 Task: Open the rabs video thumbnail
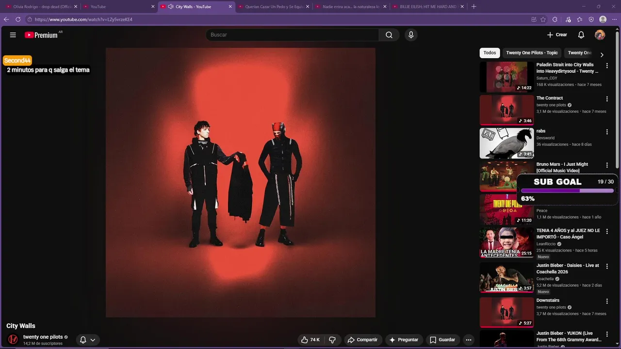(x=507, y=143)
